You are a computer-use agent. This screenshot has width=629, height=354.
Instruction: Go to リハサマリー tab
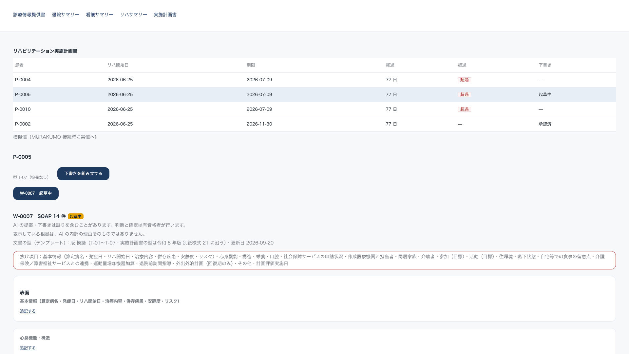click(x=133, y=15)
